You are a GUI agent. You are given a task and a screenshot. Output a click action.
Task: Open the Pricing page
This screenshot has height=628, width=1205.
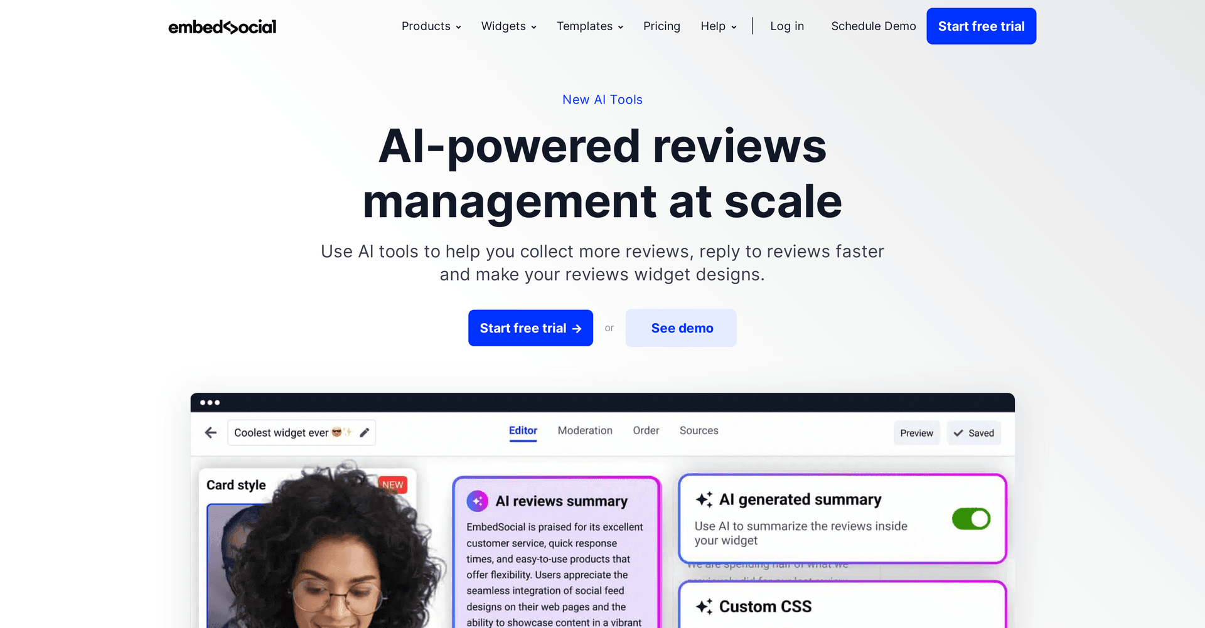tap(661, 26)
